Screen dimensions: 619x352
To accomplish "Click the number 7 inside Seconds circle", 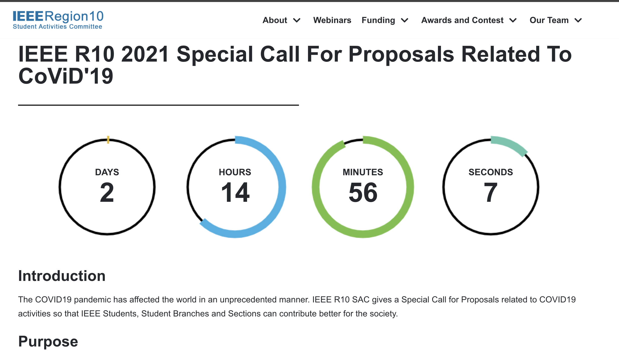I will pyautogui.click(x=491, y=193).
